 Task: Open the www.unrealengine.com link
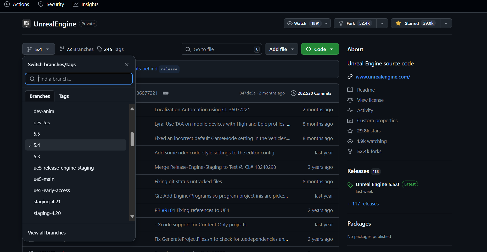click(x=383, y=77)
